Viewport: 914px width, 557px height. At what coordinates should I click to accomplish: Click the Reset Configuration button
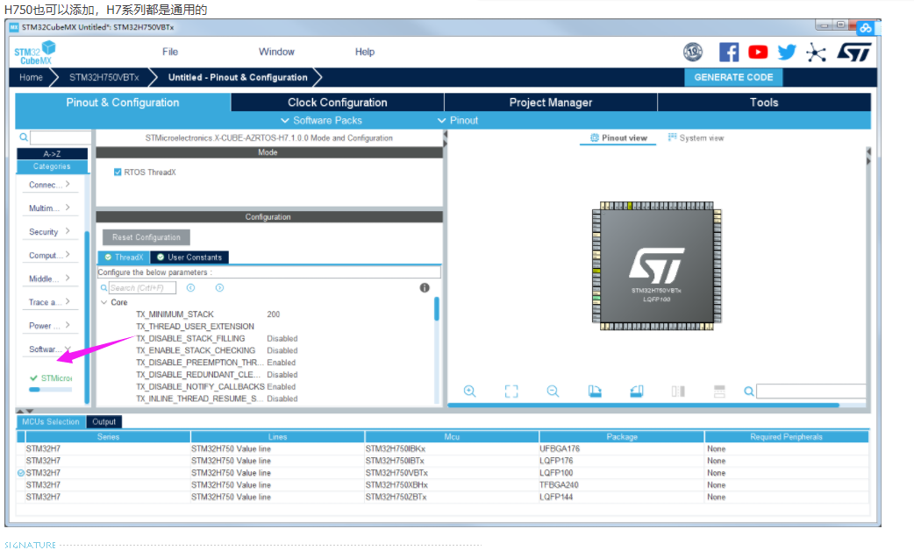[x=146, y=237]
